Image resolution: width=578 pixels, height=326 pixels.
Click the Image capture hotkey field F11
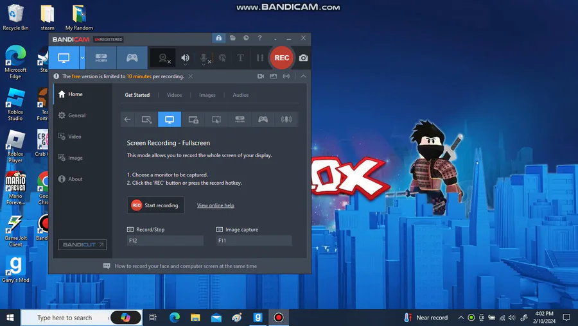point(254,241)
